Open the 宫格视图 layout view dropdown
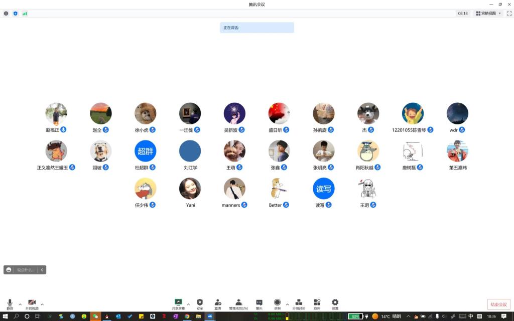 click(x=488, y=14)
